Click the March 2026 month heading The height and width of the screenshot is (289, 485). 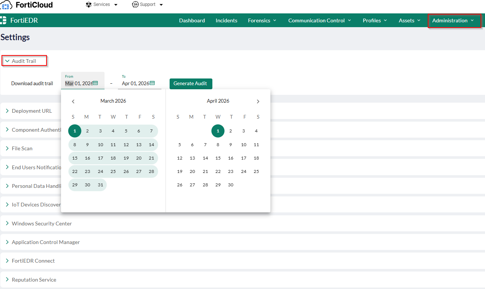pyautogui.click(x=113, y=101)
